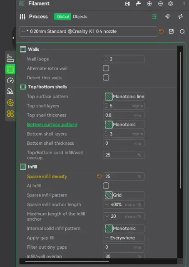189x267 pixels.
Task: Open the Others settings side tab
Action: tap(10, 114)
